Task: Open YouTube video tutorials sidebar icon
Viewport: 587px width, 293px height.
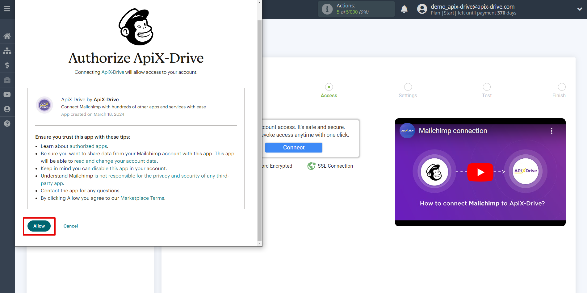Action: click(7, 94)
